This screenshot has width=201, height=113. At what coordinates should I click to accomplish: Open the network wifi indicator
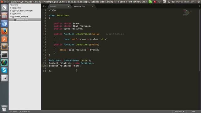pyautogui.click(x=160, y=2)
